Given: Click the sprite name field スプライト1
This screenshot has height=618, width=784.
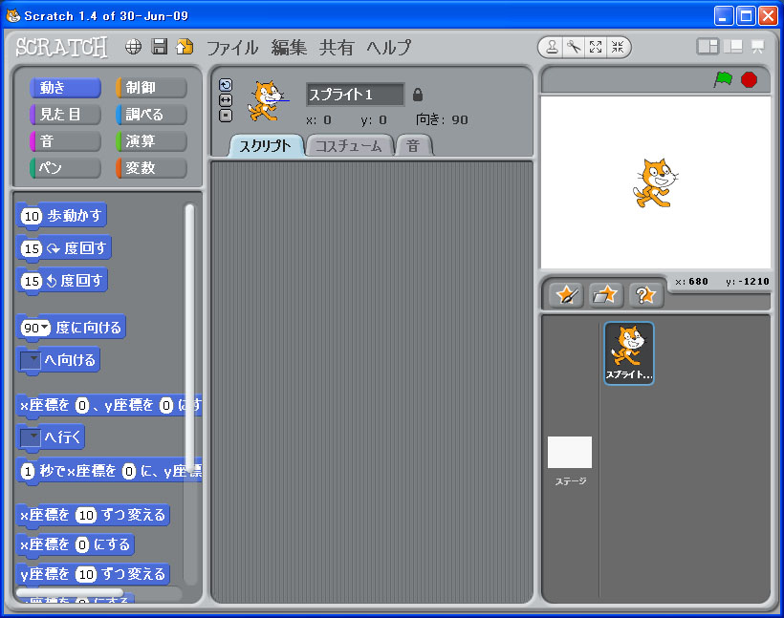Looking at the screenshot, I should click(x=355, y=95).
